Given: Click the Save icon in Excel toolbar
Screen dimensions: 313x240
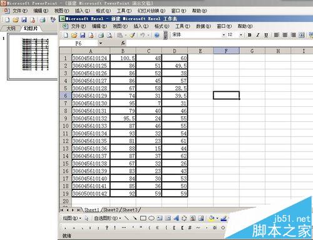Looking at the screenshot, I should click(83, 35).
